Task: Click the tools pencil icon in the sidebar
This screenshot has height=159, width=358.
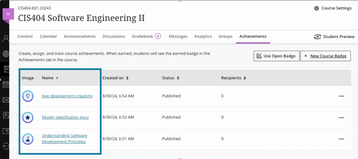Action: point(6,131)
